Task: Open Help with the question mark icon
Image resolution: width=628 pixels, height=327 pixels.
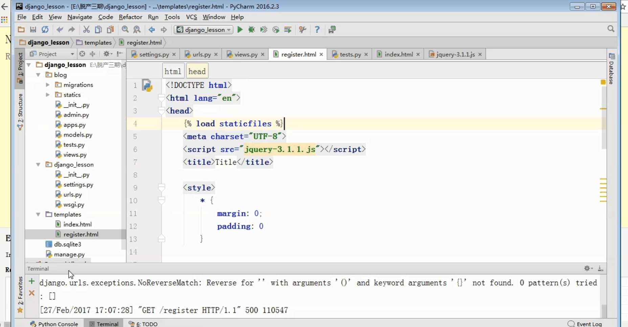Action: [x=317, y=29]
